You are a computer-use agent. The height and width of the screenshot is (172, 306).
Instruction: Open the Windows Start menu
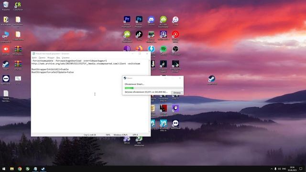[x=4, y=169]
